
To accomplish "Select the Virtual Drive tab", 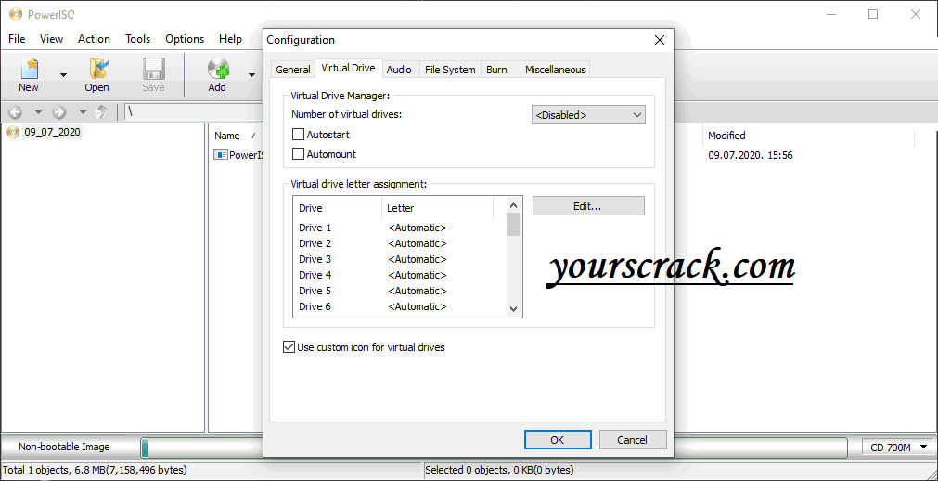I will pos(348,69).
